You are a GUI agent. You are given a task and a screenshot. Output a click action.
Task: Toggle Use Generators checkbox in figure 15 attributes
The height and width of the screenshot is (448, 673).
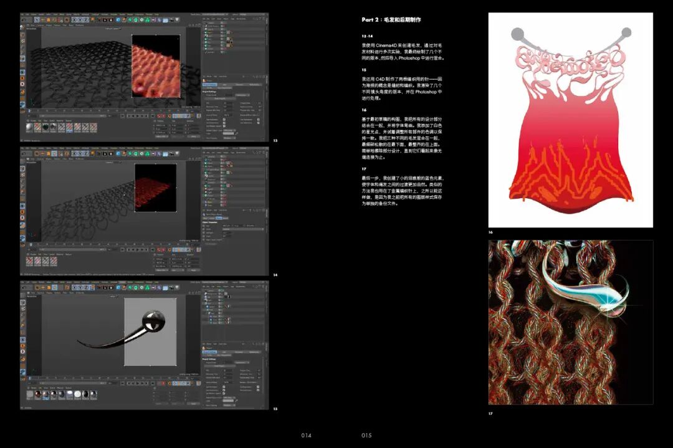pyautogui.click(x=224, y=390)
